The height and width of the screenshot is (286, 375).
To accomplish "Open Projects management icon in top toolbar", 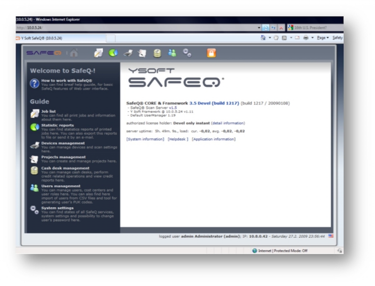I will tap(142, 53).
